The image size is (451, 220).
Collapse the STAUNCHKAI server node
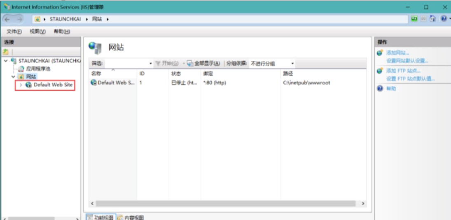(x=6, y=61)
